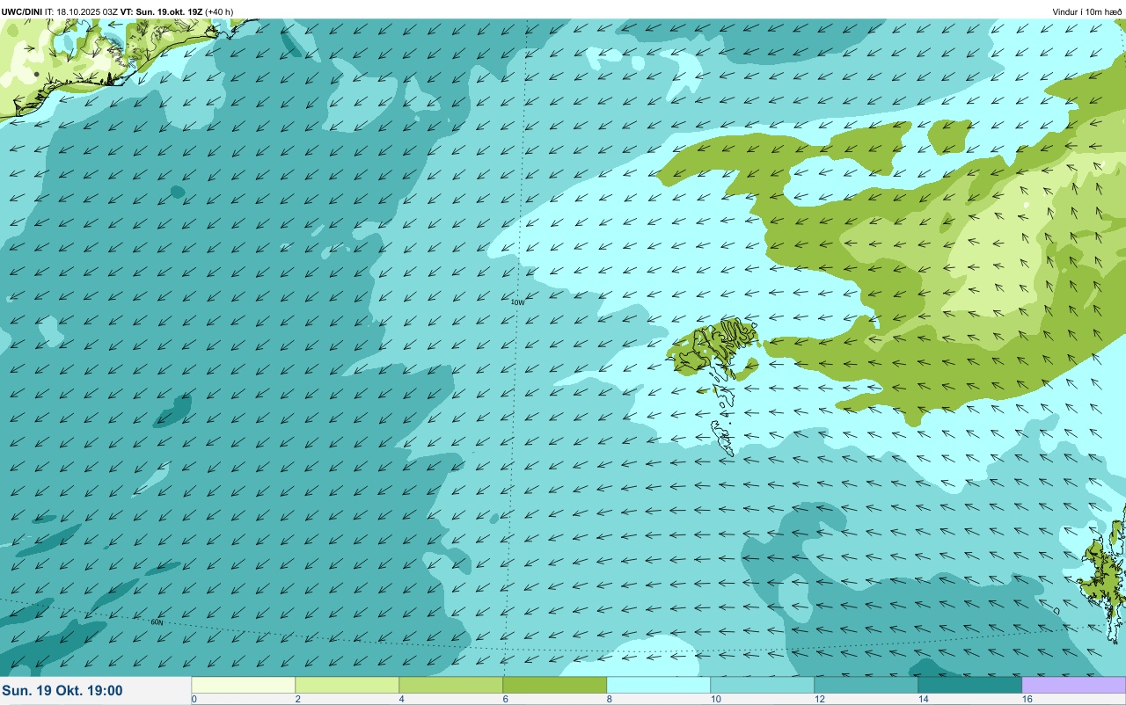Click the light teal 10–12 legend swatch
1126x705 pixels.
click(x=763, y=685)
